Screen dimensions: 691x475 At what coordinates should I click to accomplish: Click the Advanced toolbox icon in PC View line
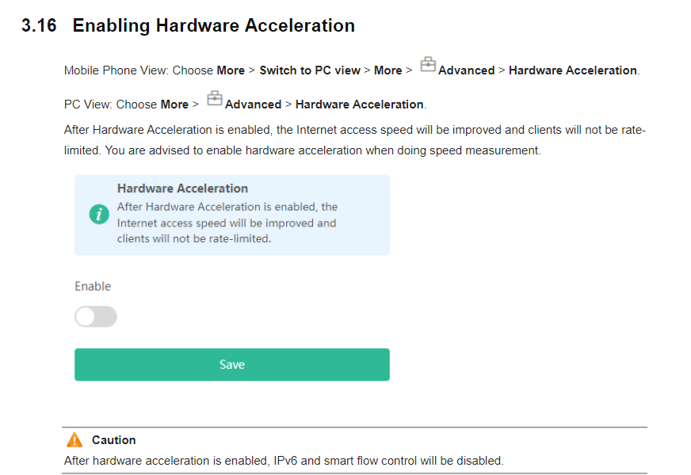pyautogui.click(x=215, y=99)
